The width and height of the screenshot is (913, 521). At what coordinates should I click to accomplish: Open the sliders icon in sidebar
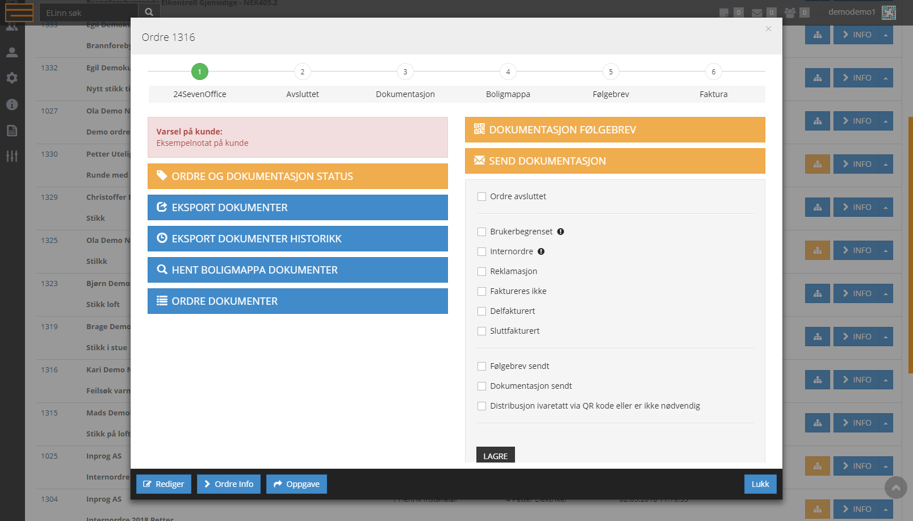[12, 156]
